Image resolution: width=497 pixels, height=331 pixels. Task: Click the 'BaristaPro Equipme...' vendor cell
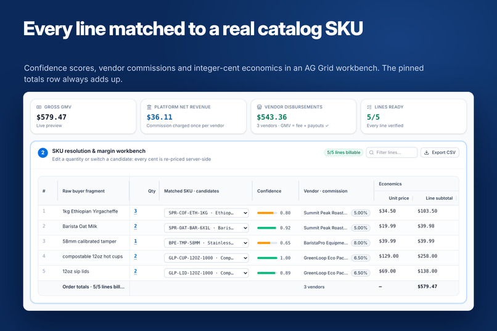326,243
